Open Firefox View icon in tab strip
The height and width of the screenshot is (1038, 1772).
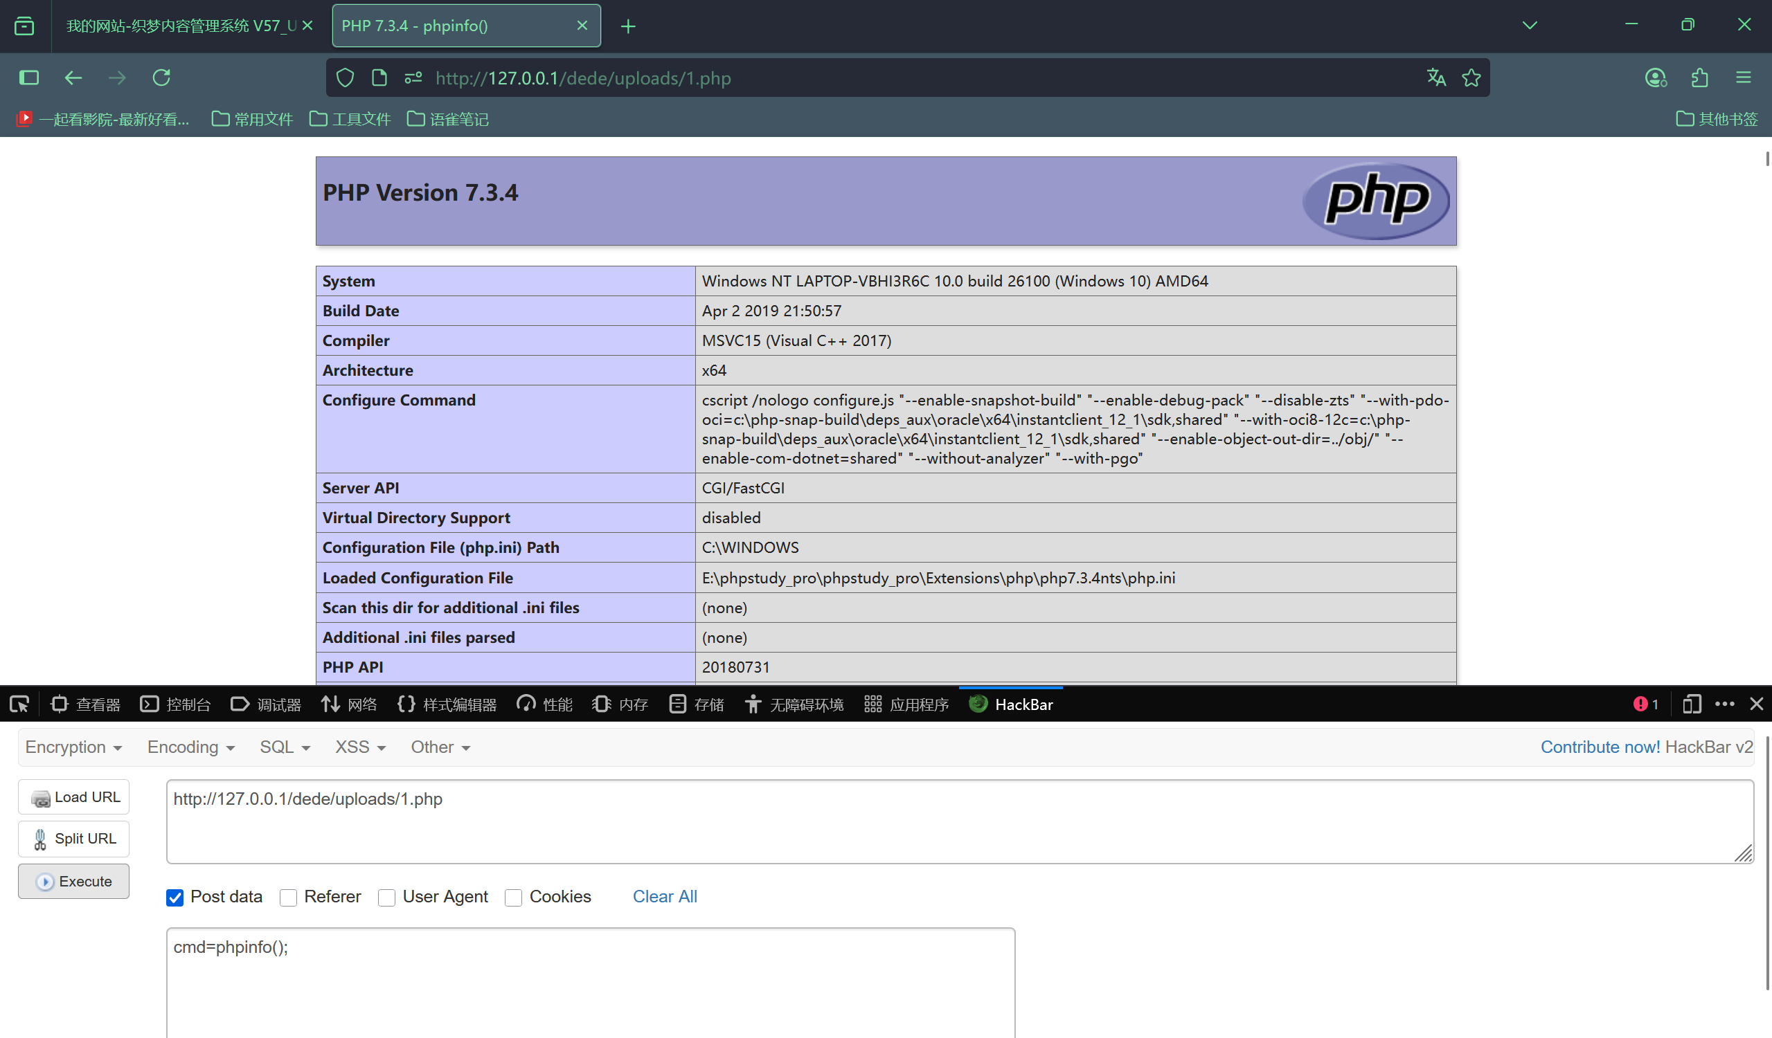coord(25,26)
